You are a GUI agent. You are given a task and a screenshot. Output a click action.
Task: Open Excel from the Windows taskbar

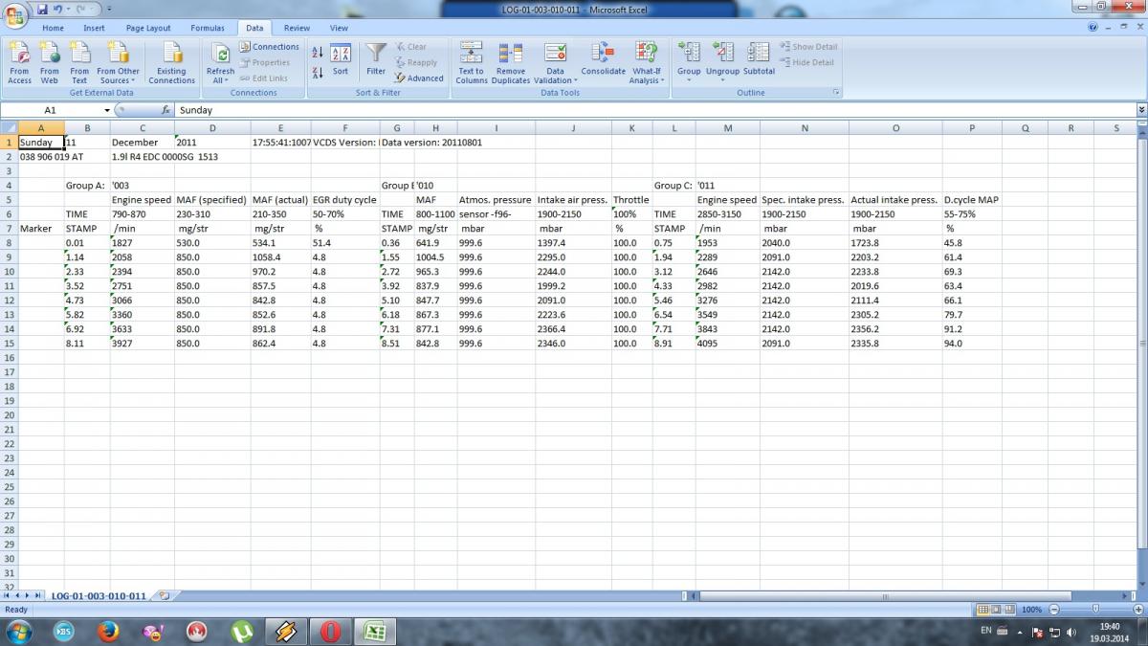(376, 631)
